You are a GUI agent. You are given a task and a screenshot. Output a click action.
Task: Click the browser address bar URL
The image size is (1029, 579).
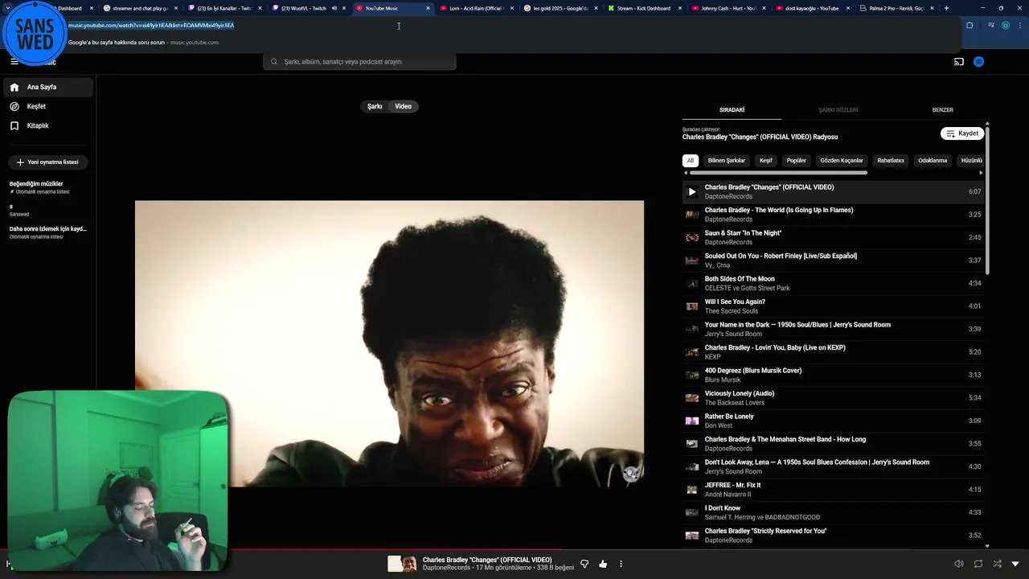click(x=151, y=25)
